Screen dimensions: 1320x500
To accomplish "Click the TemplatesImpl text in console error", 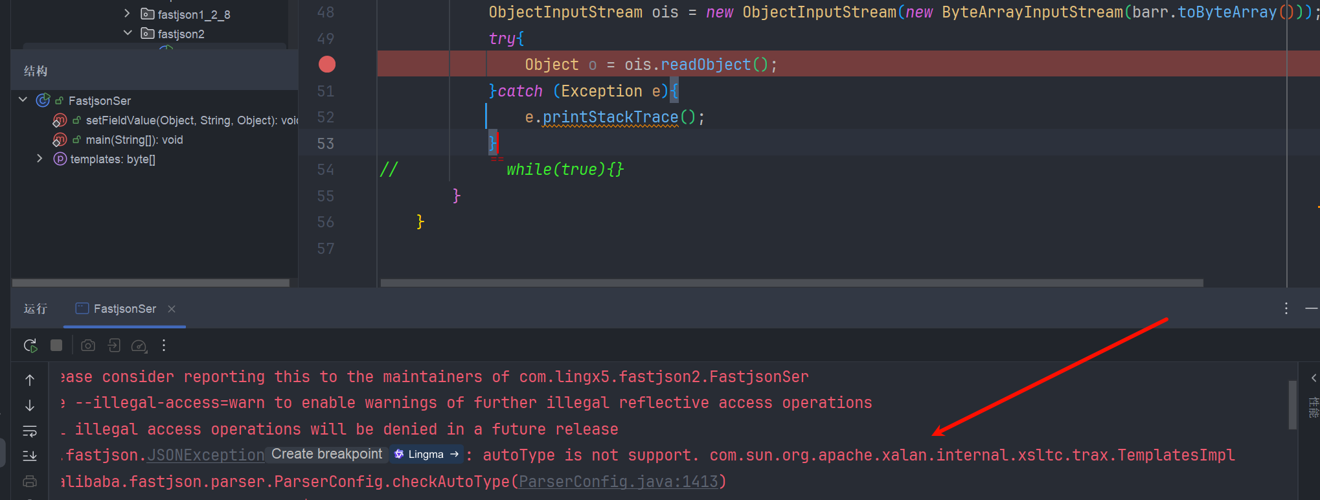I will point(1176,455).
